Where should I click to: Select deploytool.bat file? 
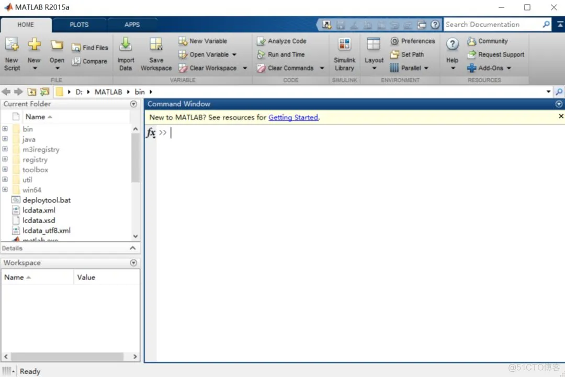click(x=47, y=200)
